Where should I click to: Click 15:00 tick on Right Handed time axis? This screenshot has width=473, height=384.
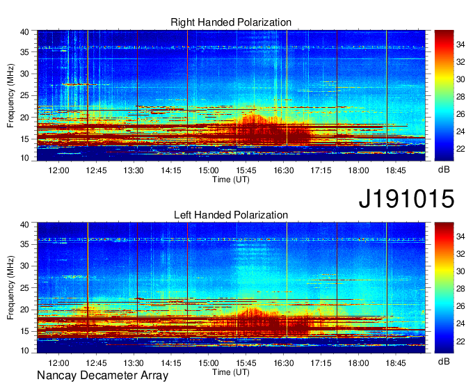[x=209, y=170]
